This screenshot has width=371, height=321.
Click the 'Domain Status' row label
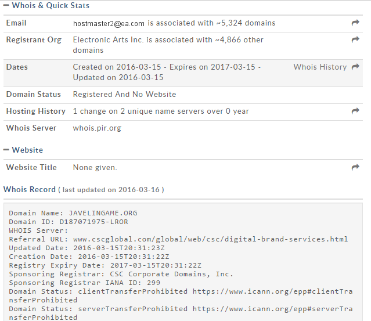point(33,95)
